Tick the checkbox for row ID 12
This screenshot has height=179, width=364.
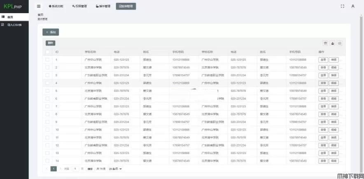(48, 145)
